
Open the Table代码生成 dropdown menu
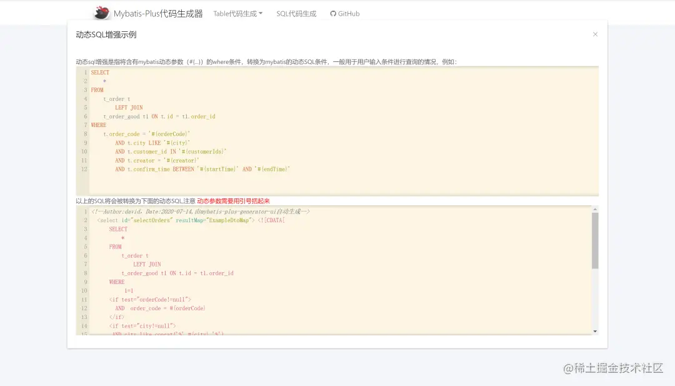pos(237,14)
